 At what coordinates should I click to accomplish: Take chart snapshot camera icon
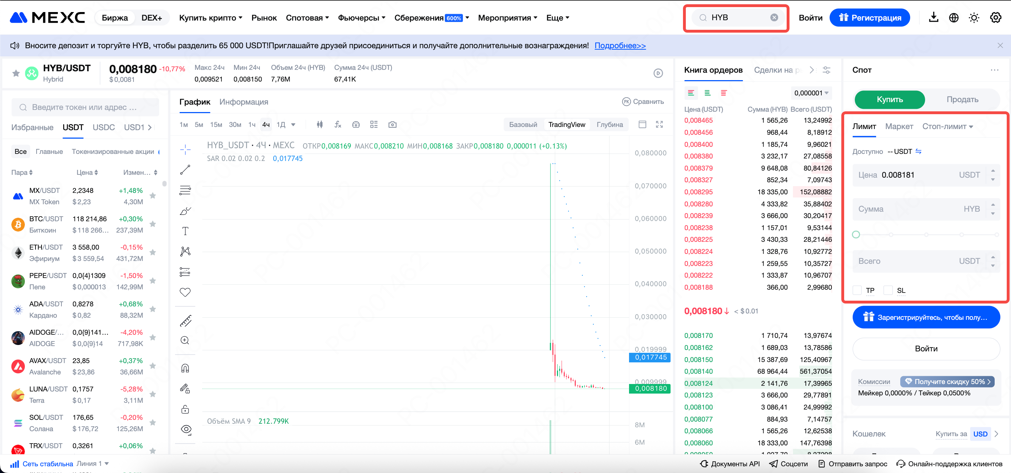coord(392,124)
